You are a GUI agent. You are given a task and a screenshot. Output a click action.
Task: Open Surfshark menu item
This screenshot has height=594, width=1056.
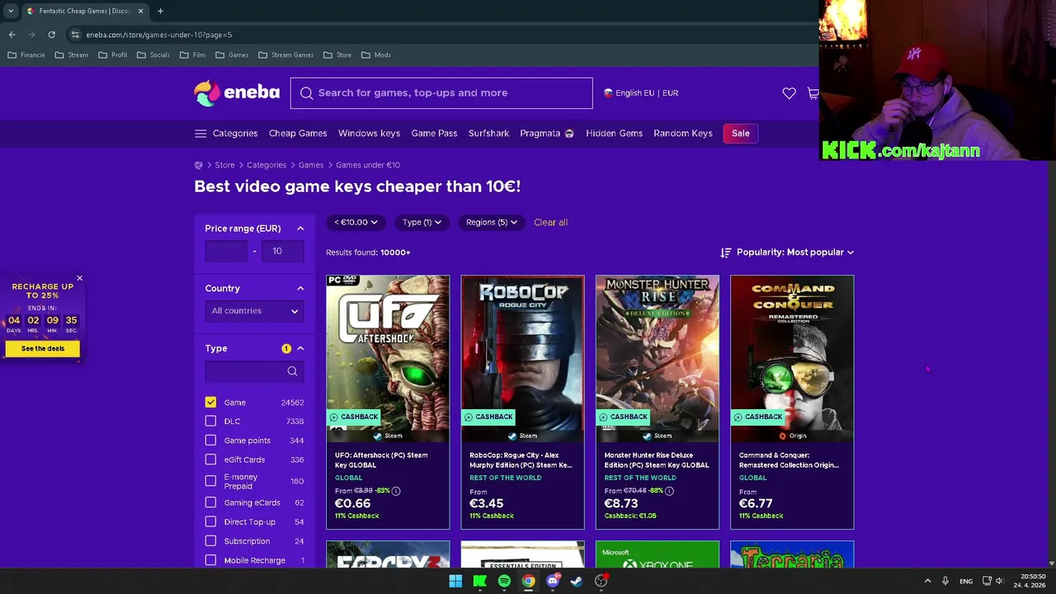click(x=488, y=134)
